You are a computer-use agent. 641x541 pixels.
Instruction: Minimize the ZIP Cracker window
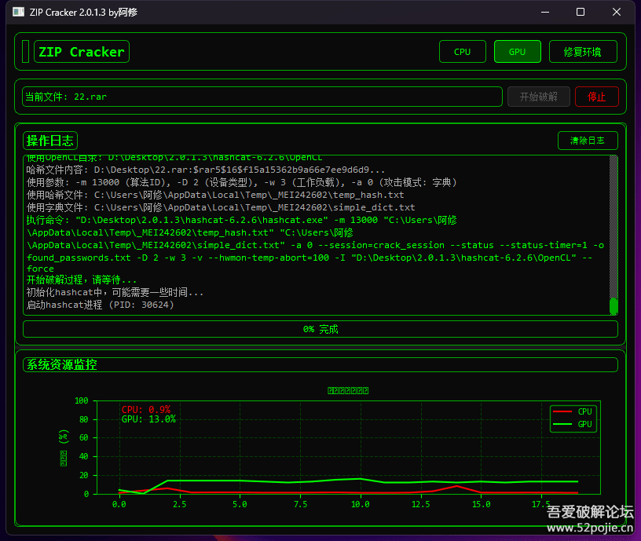544,12
